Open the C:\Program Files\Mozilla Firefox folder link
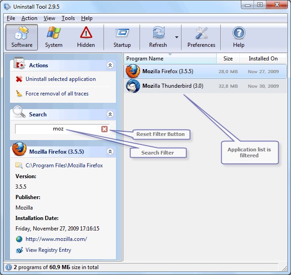The width and height of the screenshot is (291, 275). 64,165
